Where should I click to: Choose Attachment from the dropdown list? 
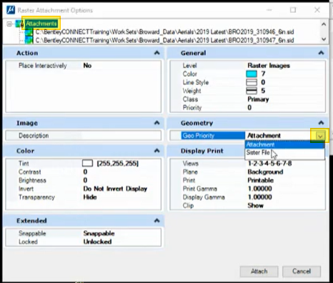coord(284,144)
